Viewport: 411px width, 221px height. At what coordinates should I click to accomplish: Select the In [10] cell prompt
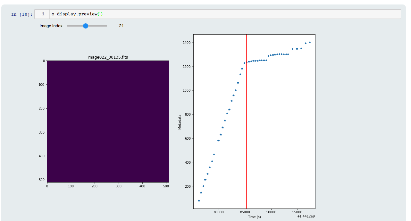[x=22, y=14]
